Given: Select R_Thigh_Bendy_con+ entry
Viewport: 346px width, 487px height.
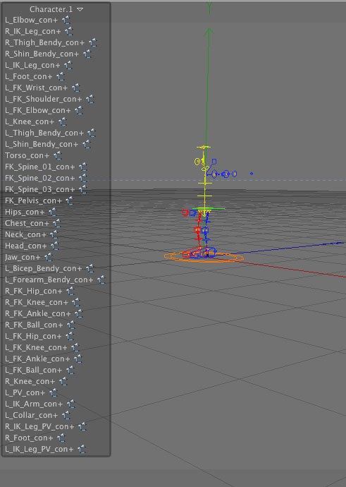Looking at the screenshot, I should [44, 42].
